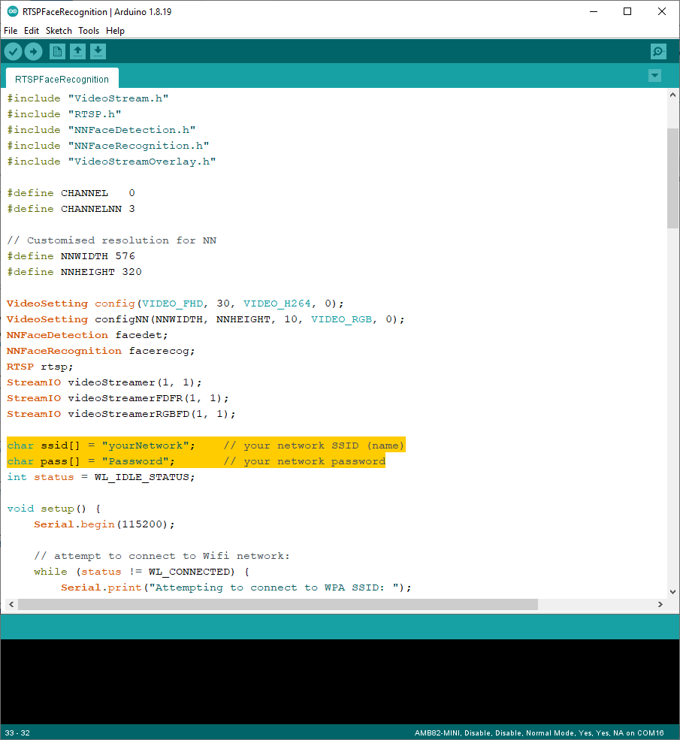Open the File menu
The height and width of the screenshot is (740, 680).
click(x=11, y=31)
